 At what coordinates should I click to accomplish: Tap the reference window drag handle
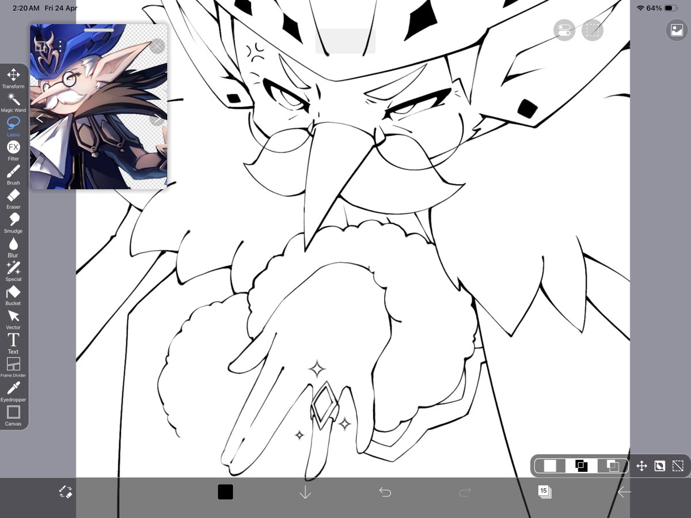pyautogui.click(x=99, y=29)
